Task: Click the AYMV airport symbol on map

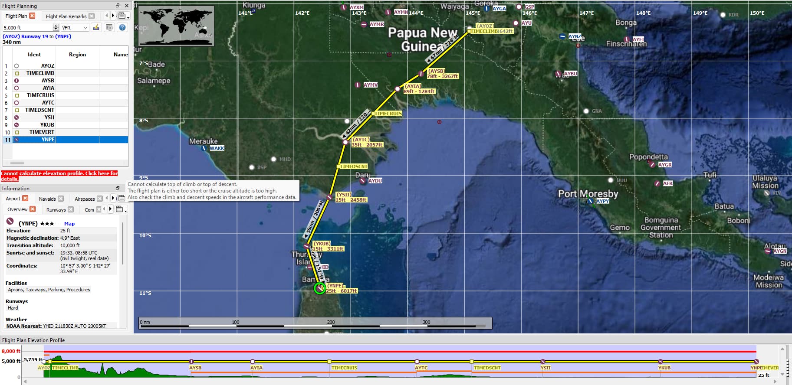Action: 358,85
